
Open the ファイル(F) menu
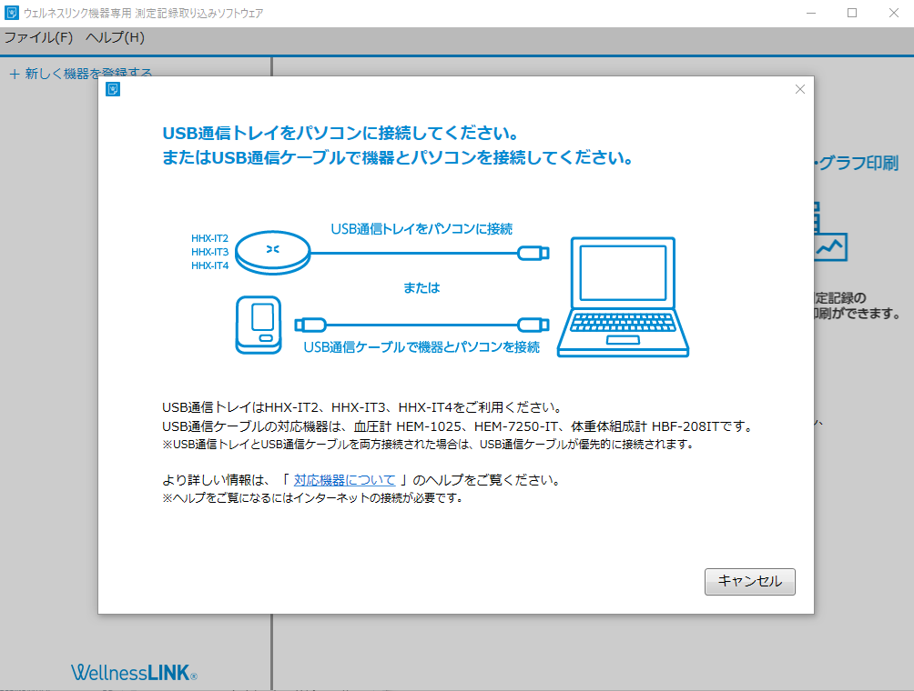tap(38, 38)
